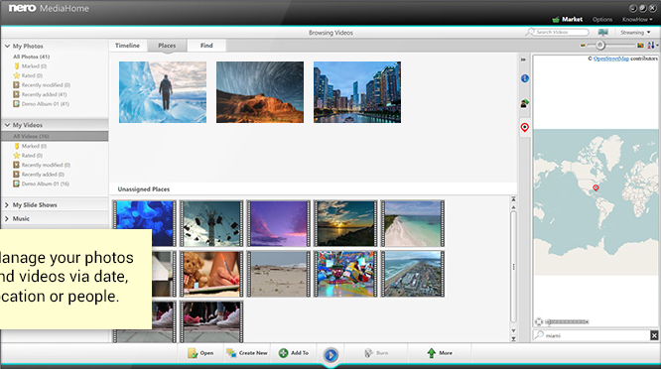
Task: Collapse the My Photos section
Action: pos(7,46)
